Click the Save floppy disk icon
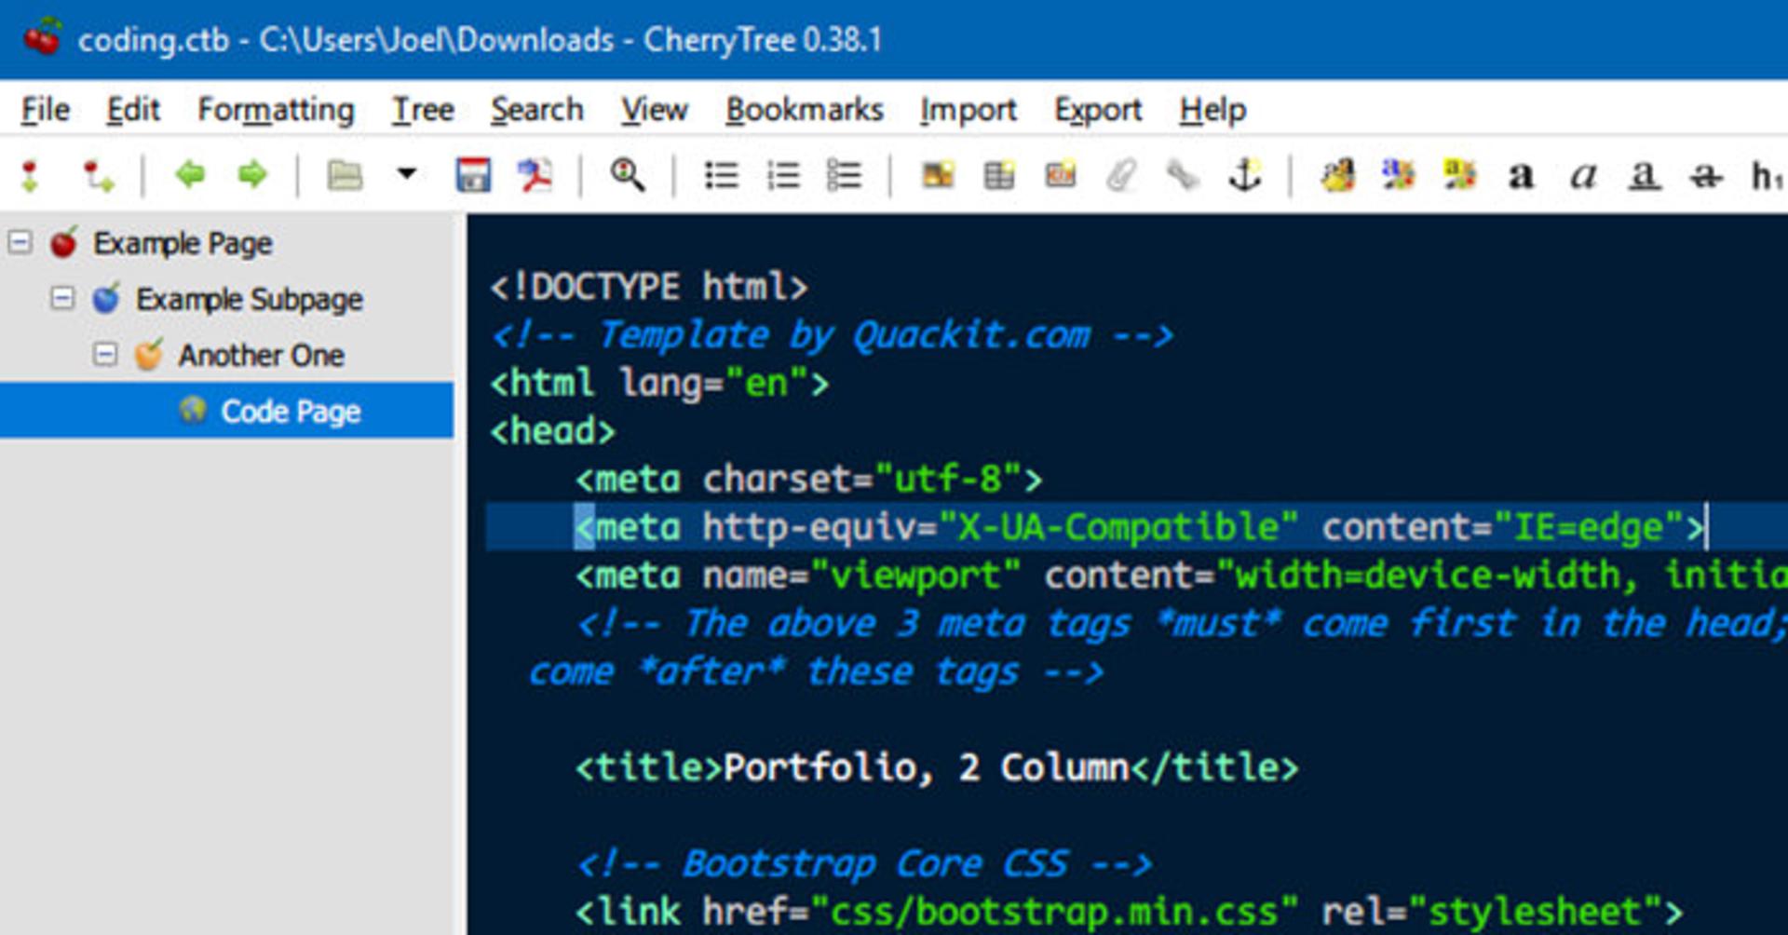Viewport: 1788px width, 935px height. pyautogui.click(x=473, y=174)
